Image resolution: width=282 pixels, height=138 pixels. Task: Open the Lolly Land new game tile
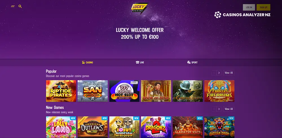pos(61,127)
